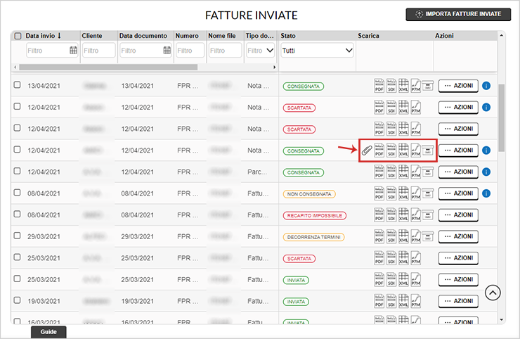The image size is (520, 339).
Task: Open calendar picker in Data documento filter
Action: pos(167,51)
